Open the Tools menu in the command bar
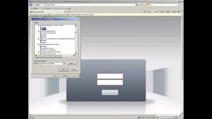This screenshot has height=119, width=212. tap(174, 12)
